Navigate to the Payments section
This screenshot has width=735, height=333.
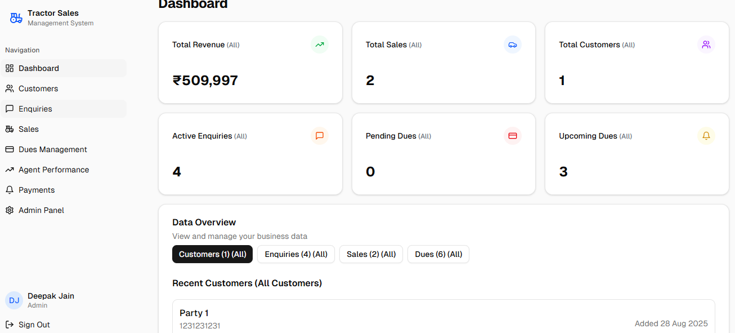(36, 190)
